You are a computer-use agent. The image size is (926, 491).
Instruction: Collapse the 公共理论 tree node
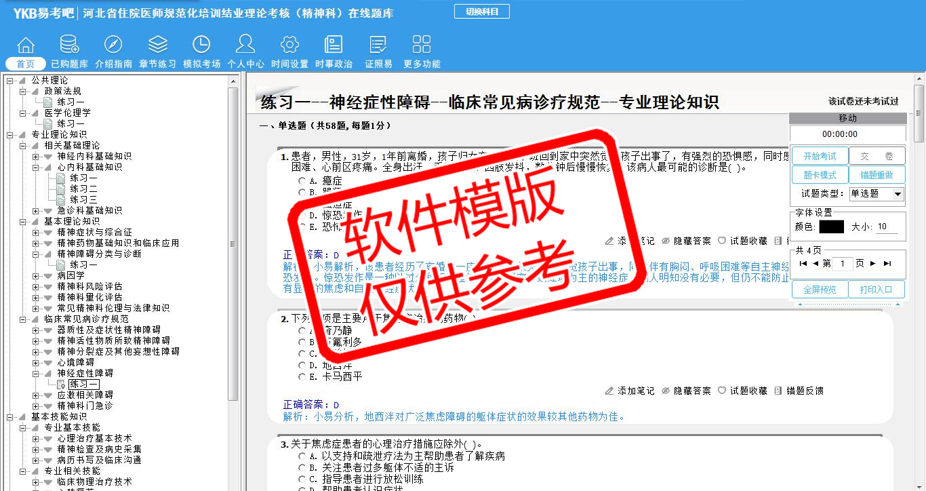click(x=10, y=80)
